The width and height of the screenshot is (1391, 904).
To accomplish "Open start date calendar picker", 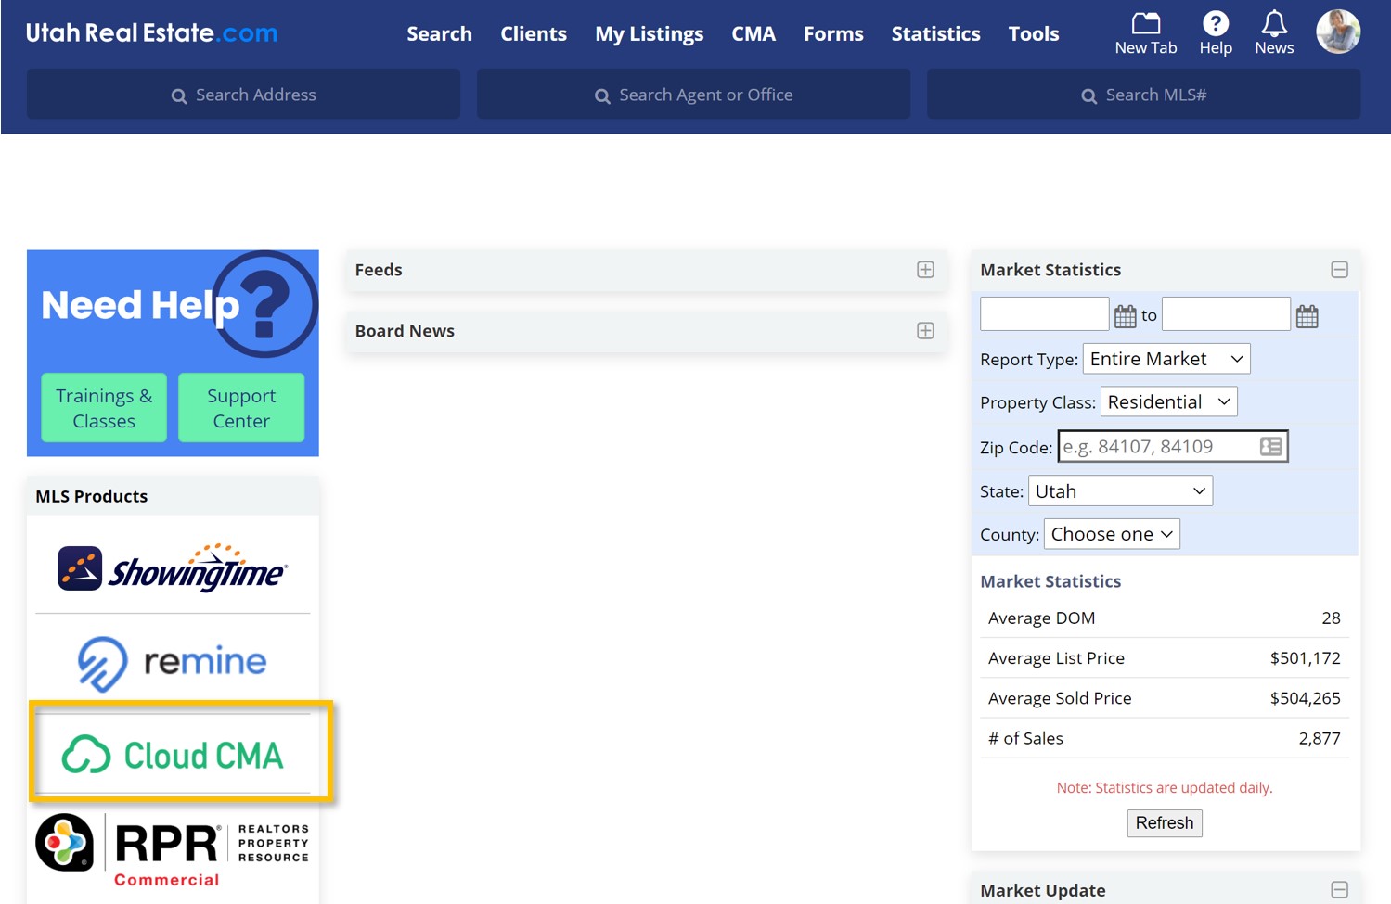I will click(x=1125, y=316).
